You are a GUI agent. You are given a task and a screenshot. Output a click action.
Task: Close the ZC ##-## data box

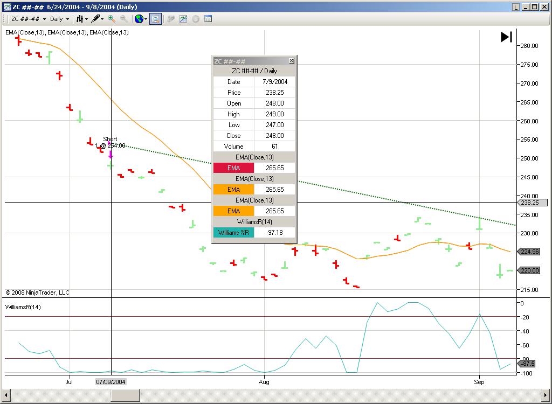click(x=292, y=61)
